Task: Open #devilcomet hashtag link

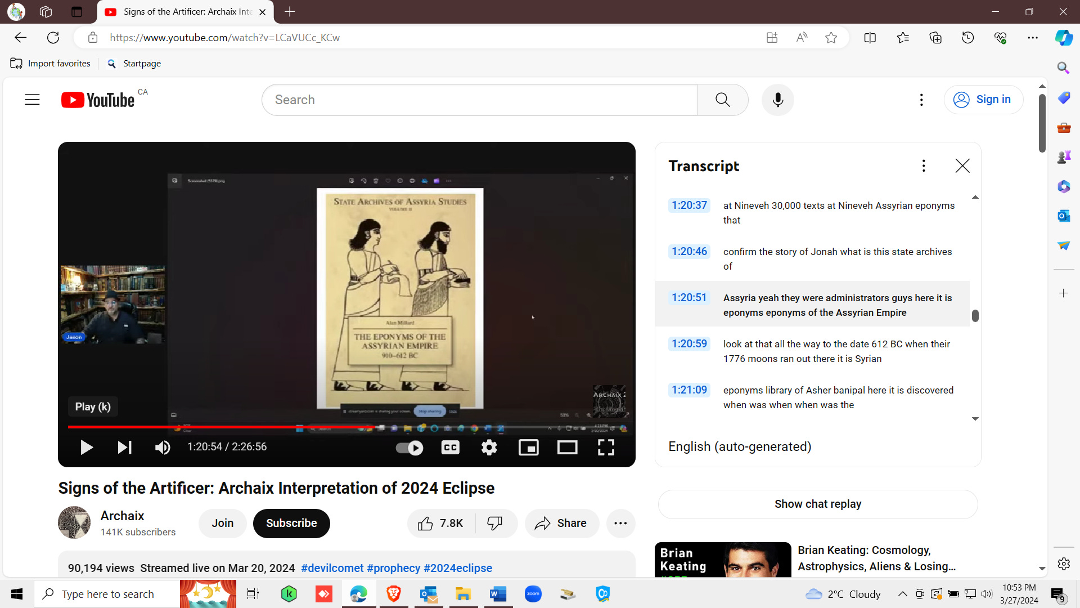Action: (x=332, y=568)
